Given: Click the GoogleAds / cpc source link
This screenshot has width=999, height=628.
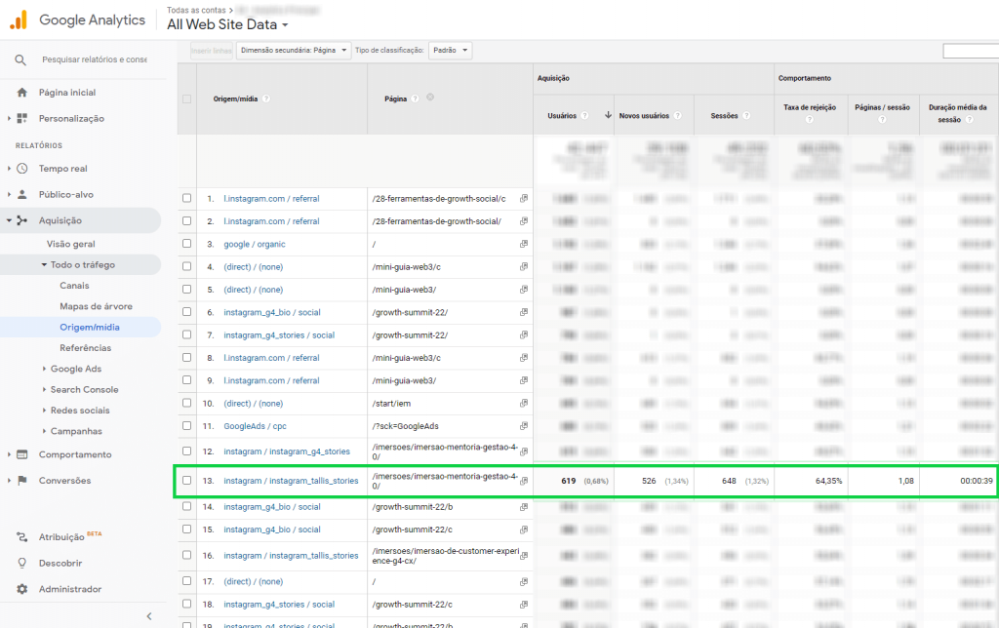Looking at the screenshot, I should (255, 426).
